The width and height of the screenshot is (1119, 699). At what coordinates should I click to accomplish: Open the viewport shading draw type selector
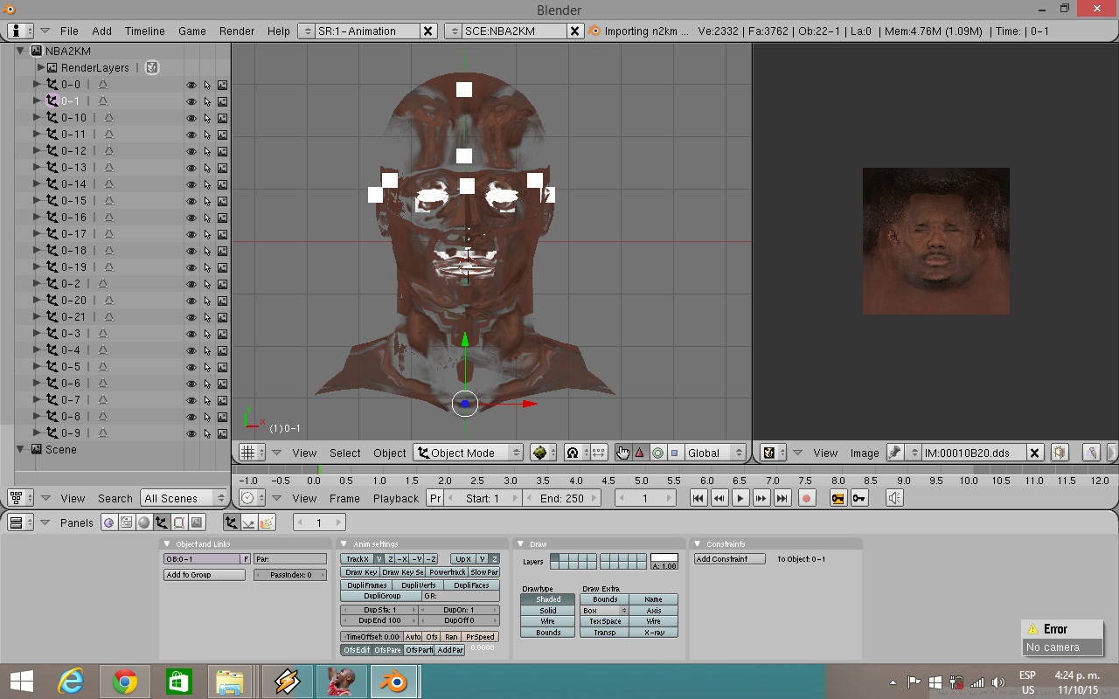(544, 453)
